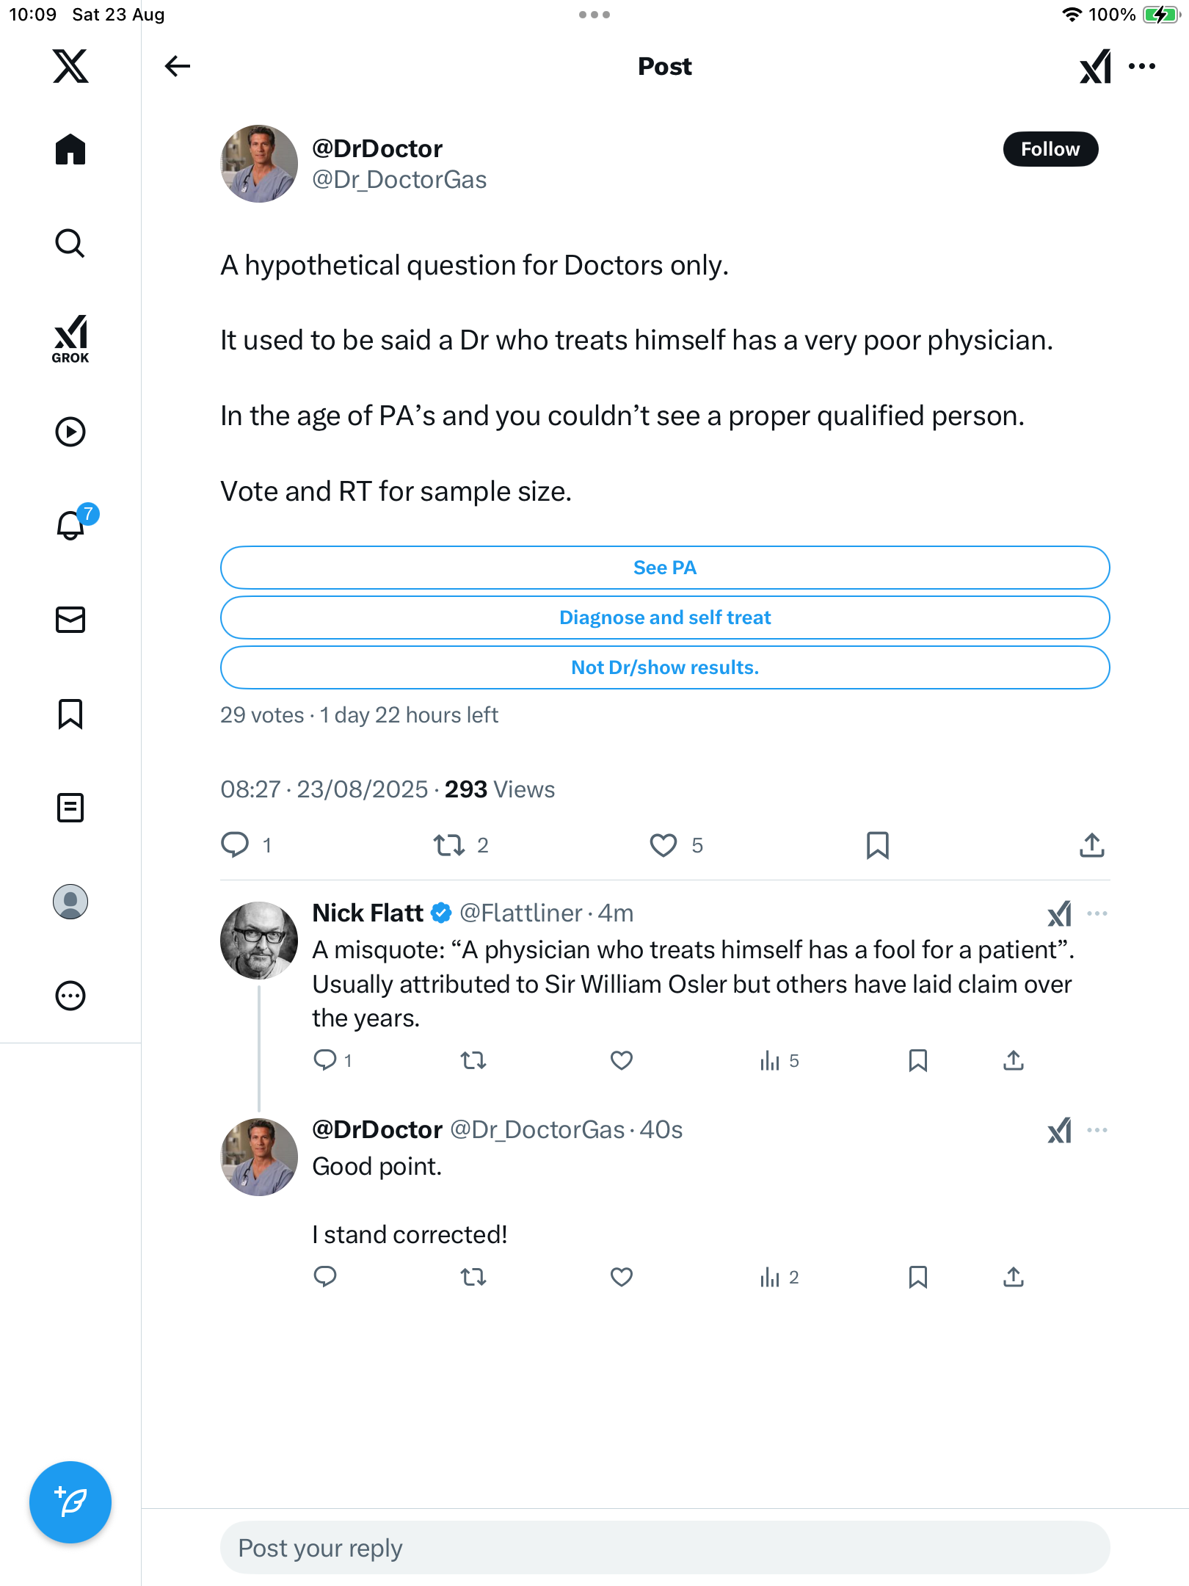
Task: Open notifications bell with 7 badge
Action: pos(71,525)
